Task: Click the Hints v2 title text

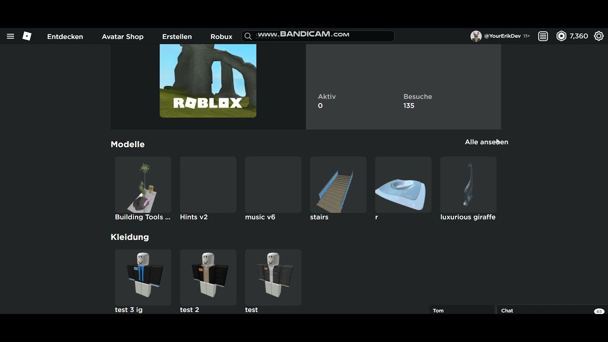Action: point(194,217)
